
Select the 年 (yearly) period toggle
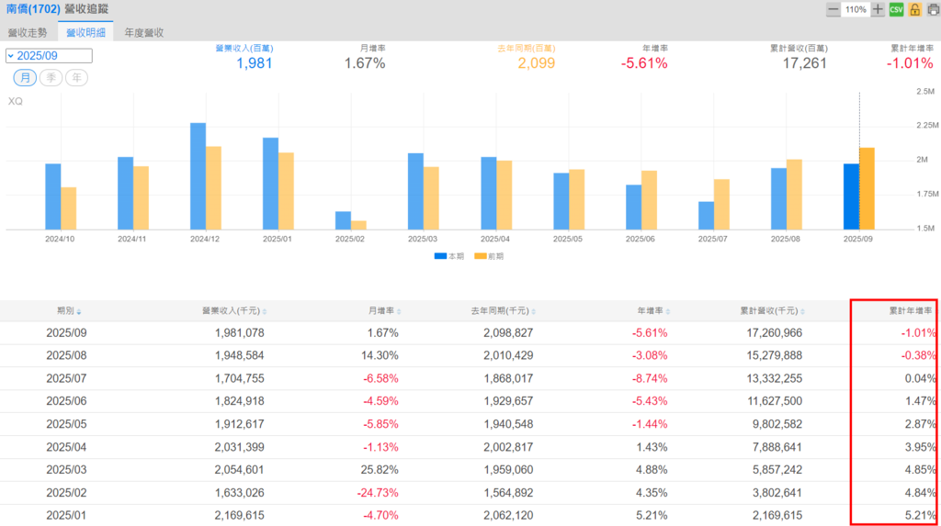click(x=76, y=77)
